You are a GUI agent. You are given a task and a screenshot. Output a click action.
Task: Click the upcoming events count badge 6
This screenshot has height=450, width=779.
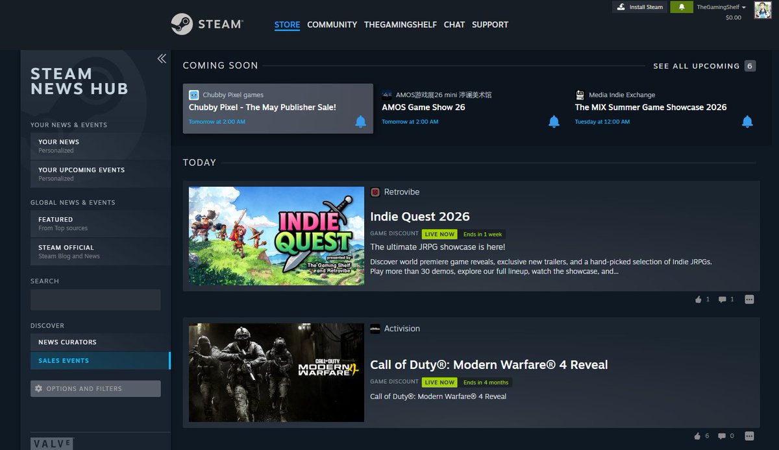750,65
